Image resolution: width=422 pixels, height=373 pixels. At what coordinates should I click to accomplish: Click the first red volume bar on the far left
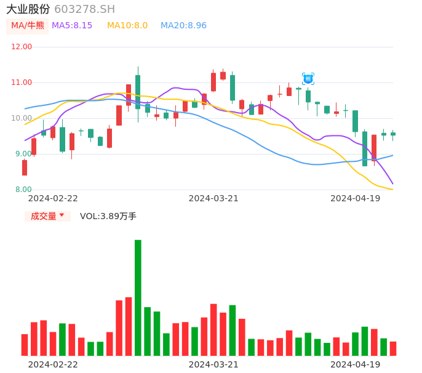(25, 345)
